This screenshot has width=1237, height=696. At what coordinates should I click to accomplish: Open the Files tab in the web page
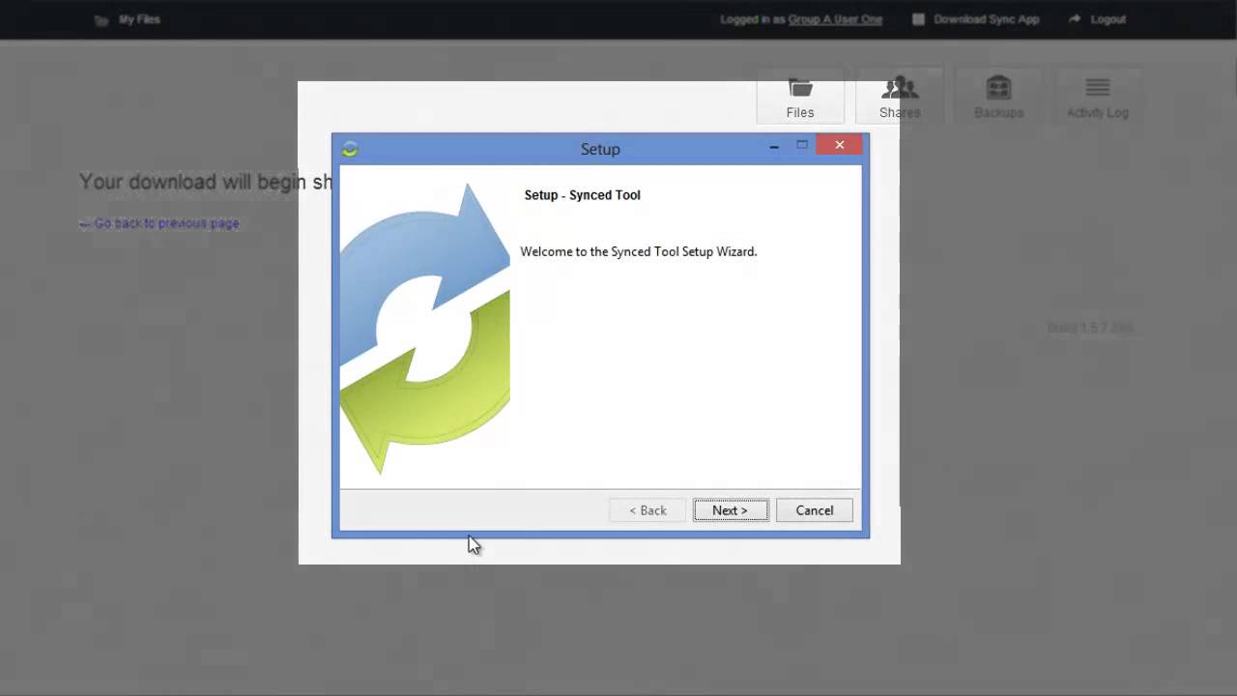pyautogui.click(x=800, y=97)
